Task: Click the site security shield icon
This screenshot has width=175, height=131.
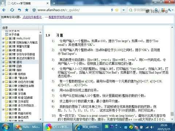Action: coord(34,10)
